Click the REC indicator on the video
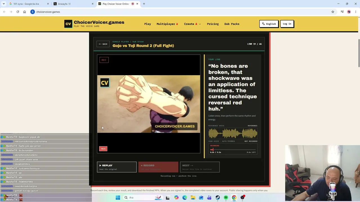360x202 pixels. coord(104,60)
